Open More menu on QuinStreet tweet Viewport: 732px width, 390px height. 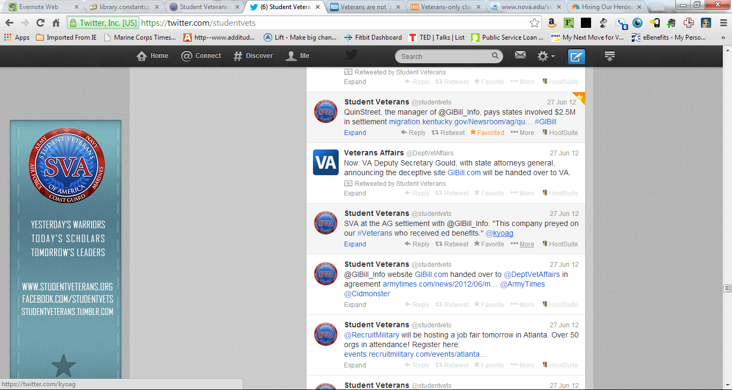click(522, 133)
